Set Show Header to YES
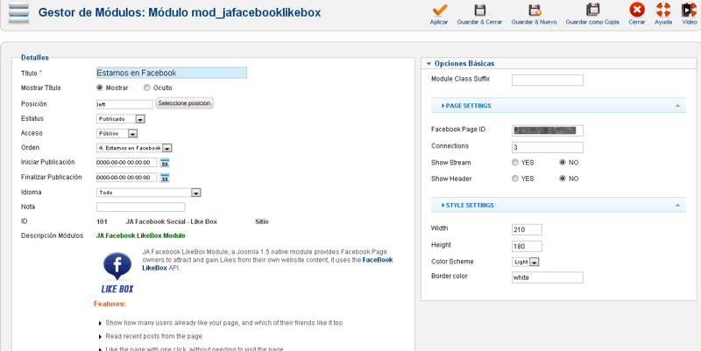This screenshot has height=351, width=701. [x=515, y=179]
